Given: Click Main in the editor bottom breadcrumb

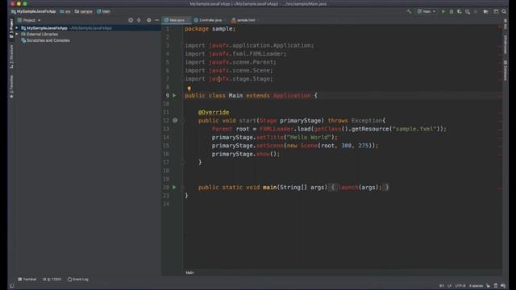Looking at the screenshot, I should (189, 272).
